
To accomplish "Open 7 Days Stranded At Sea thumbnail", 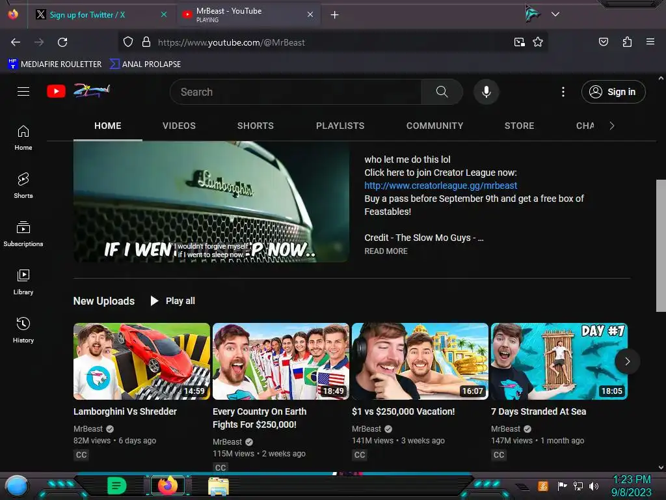I will [x=559, y=361].
